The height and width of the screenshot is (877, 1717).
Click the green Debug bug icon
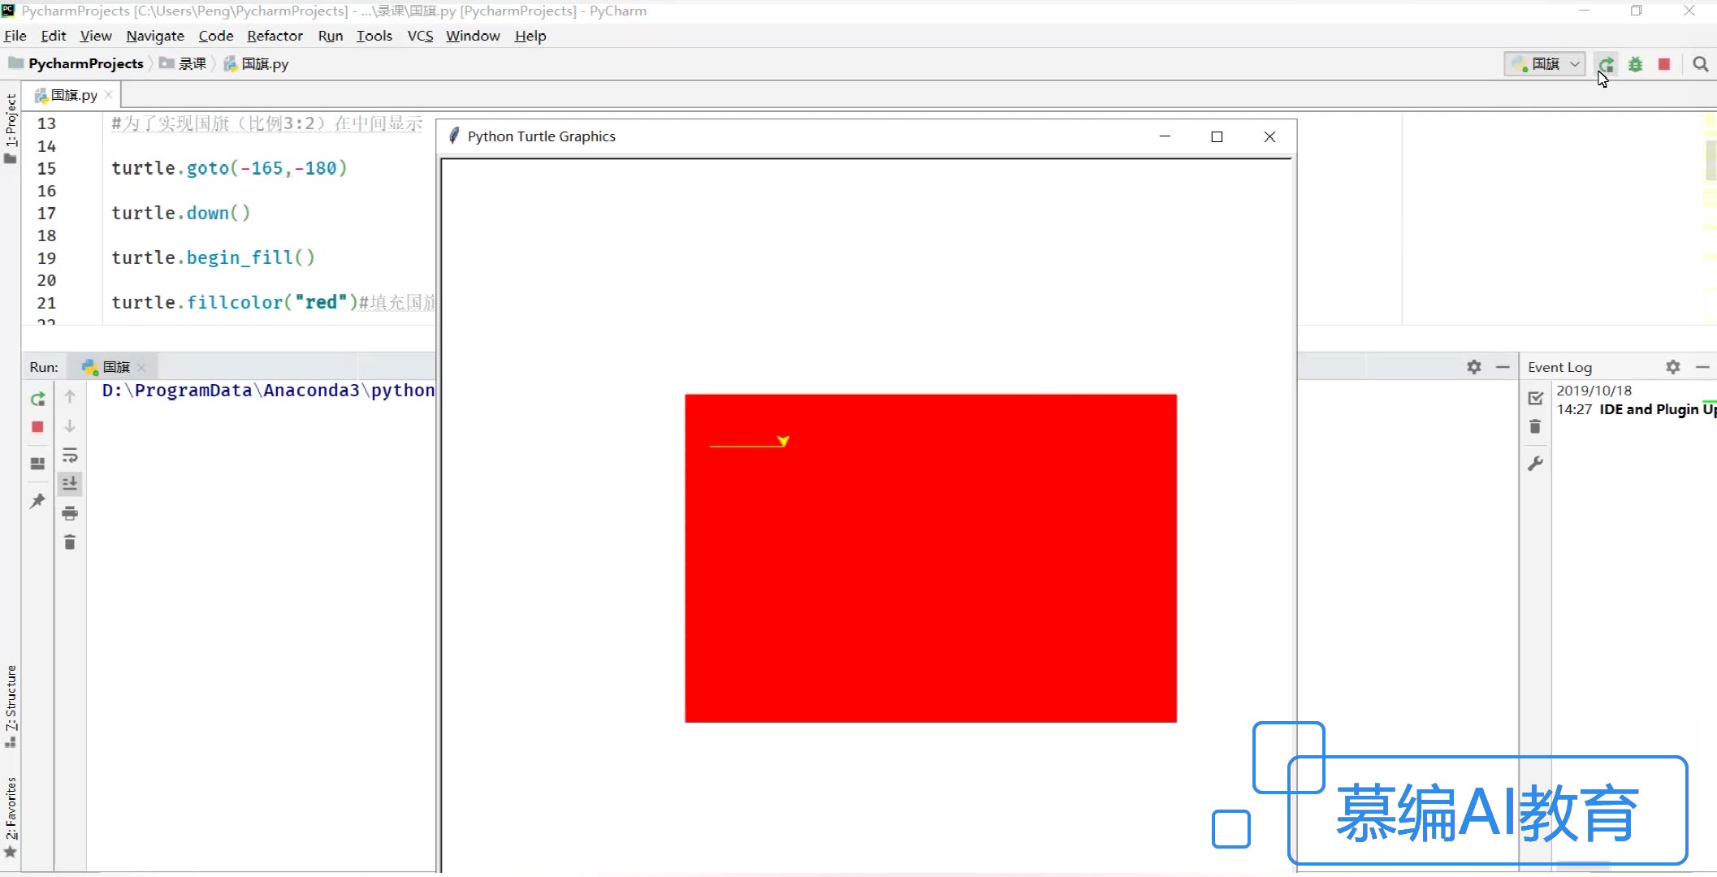[x=1635, y=64]
